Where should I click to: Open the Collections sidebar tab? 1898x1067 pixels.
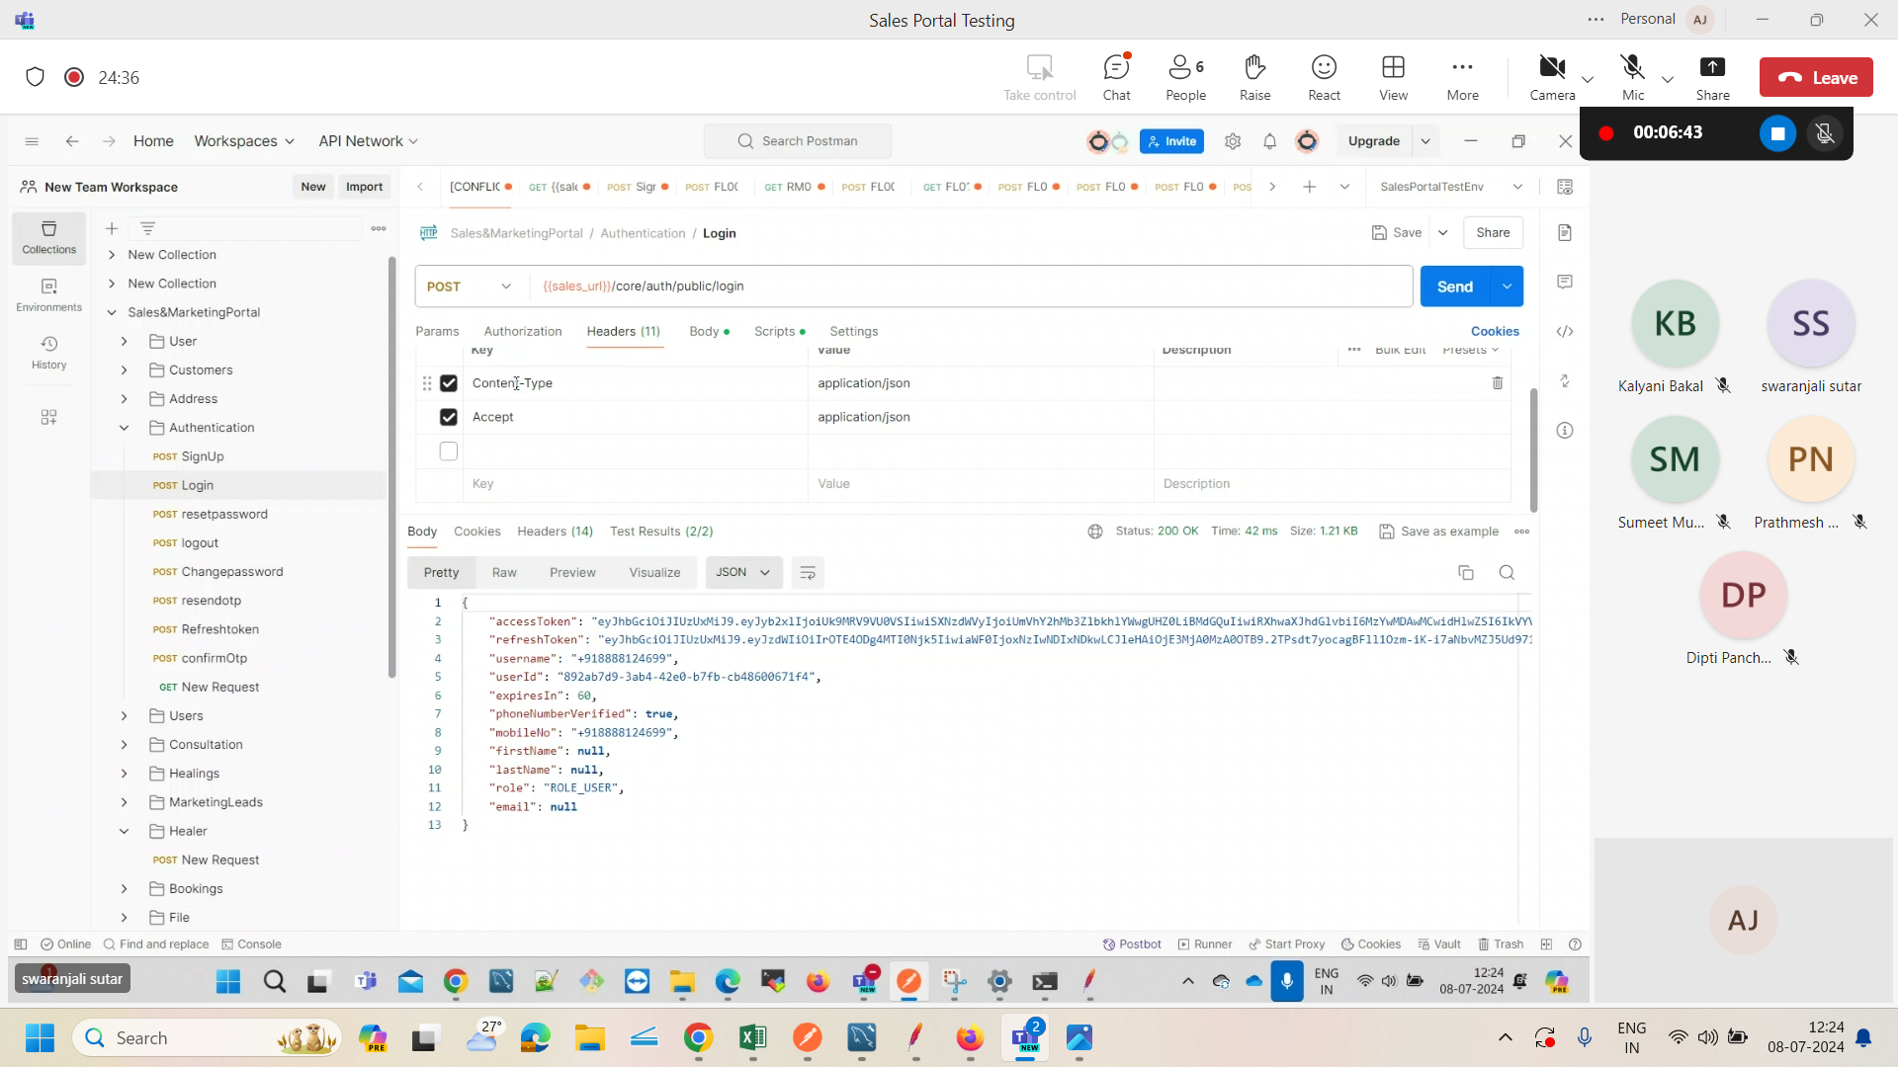click(x=48, y=238)
